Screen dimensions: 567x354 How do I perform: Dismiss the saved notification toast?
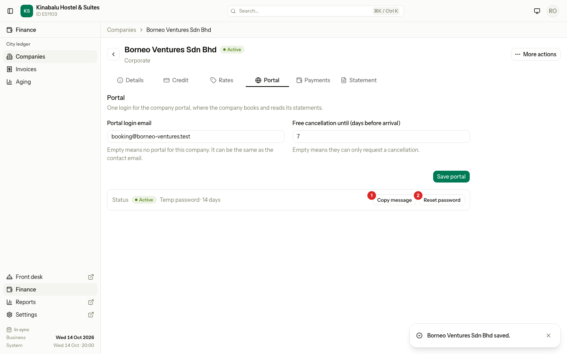pyautogui.click(x=548, y=336)
